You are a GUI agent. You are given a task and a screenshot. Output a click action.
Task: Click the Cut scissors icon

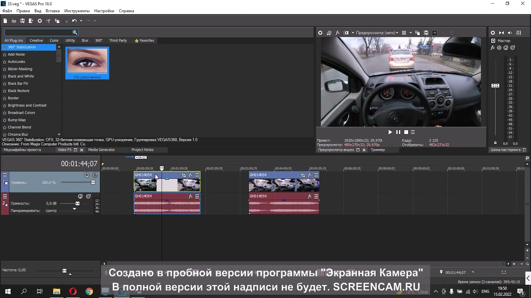click(x=48, y=21)
